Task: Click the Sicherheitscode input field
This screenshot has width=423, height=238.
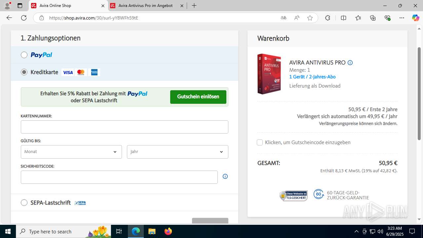Action: pos(119,177)
